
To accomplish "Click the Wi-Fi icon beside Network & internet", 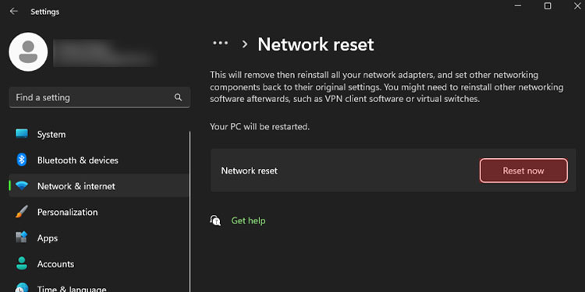I will tap(22, 186).
